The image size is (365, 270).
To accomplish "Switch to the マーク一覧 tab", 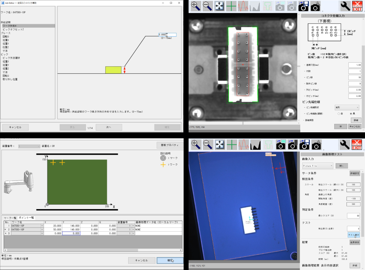I will coord(10,218).
